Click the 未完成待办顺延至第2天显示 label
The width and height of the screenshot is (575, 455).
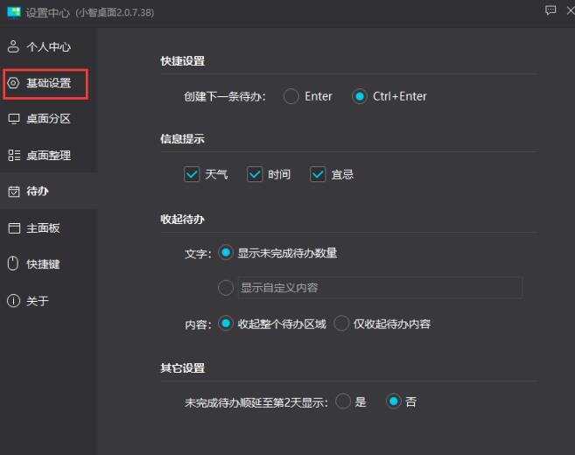[256, 402]
